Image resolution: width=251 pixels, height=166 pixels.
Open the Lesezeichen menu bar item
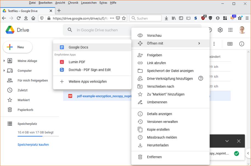click(x=89, y=3)
